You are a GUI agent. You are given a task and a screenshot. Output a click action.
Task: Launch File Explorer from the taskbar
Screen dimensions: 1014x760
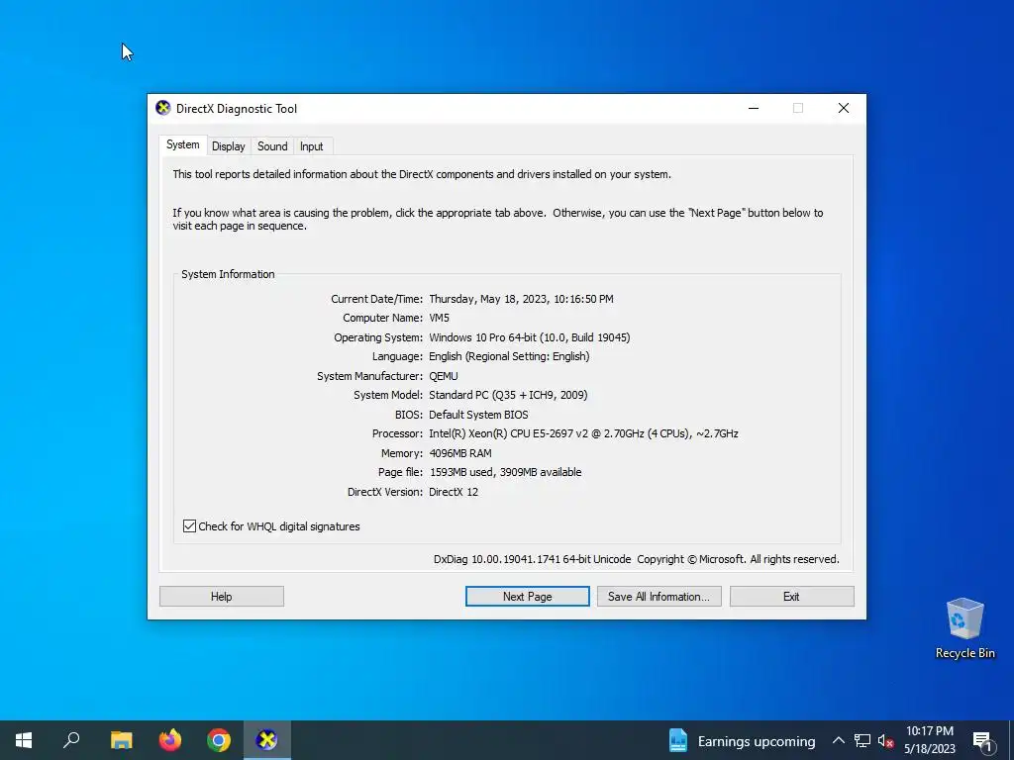coord(121,740)
